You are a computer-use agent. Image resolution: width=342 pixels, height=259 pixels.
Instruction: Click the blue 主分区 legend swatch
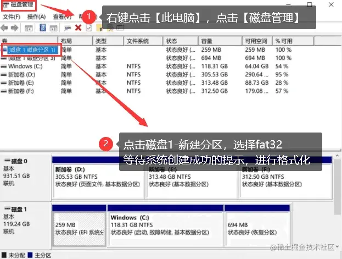coord(30,255)
